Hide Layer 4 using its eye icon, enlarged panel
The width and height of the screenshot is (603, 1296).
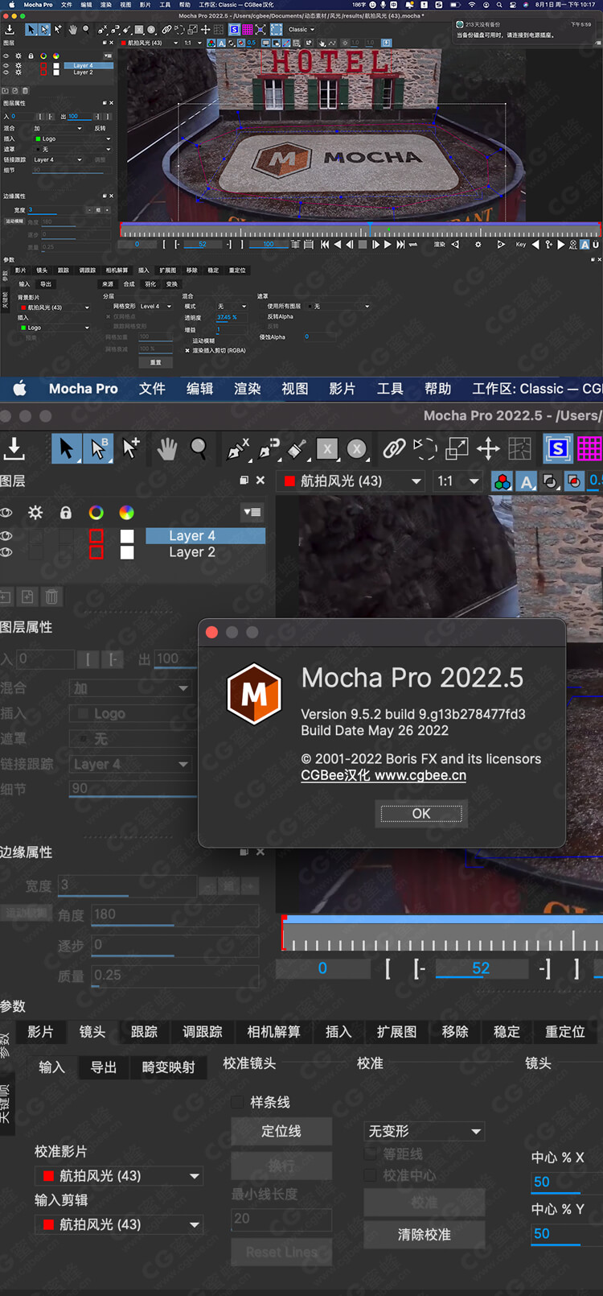(x=6, y=536)
